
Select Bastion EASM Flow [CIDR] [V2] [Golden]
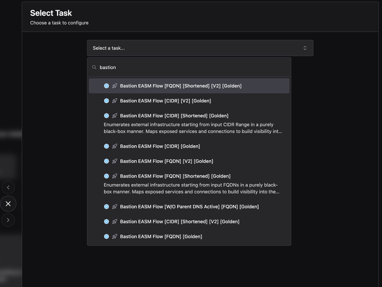pyautogui.click(x=189, y=101)
